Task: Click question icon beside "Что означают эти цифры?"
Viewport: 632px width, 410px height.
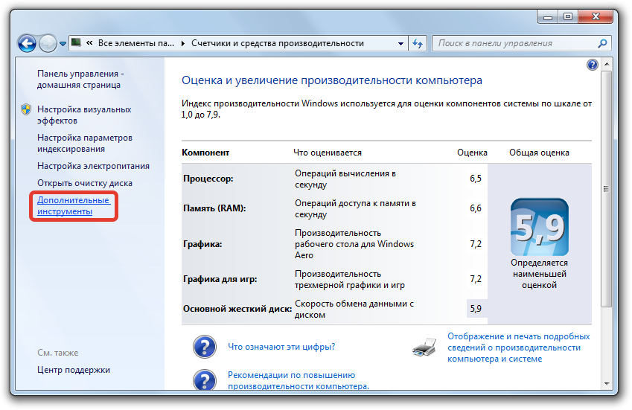Action: click(204, 347)
